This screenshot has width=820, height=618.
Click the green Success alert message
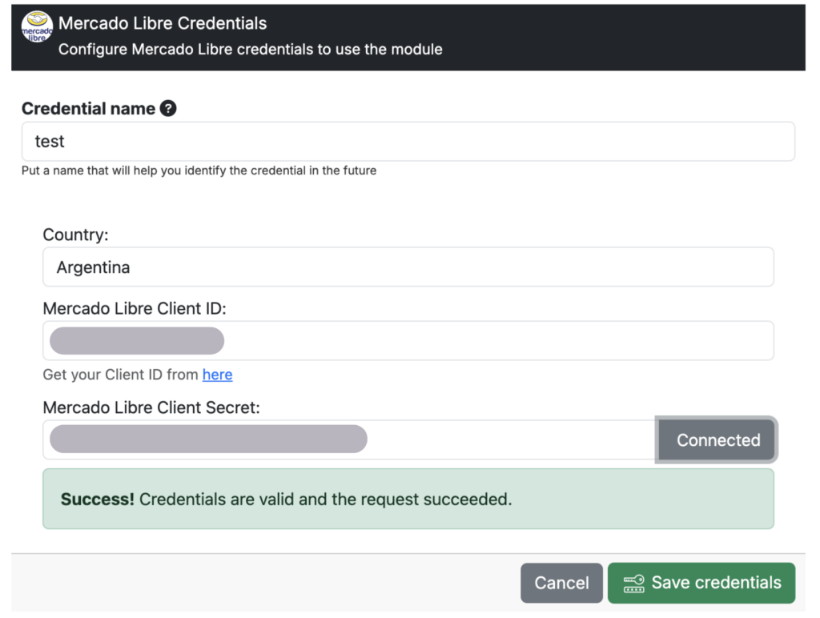[408, 499]
